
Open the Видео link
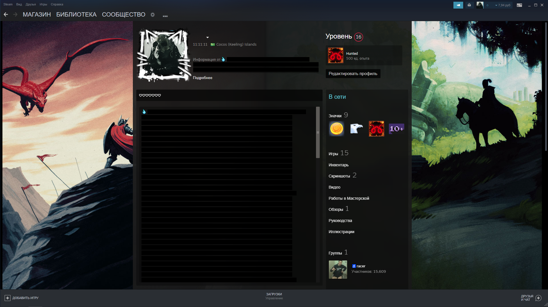[335, 187]
